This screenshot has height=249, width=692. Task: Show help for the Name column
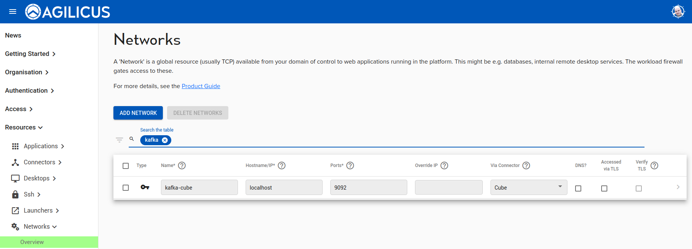(182, 165)
